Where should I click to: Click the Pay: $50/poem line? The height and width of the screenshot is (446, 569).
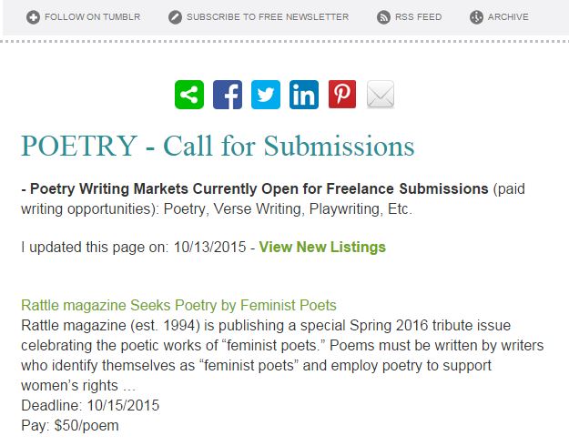coord(70,425)
